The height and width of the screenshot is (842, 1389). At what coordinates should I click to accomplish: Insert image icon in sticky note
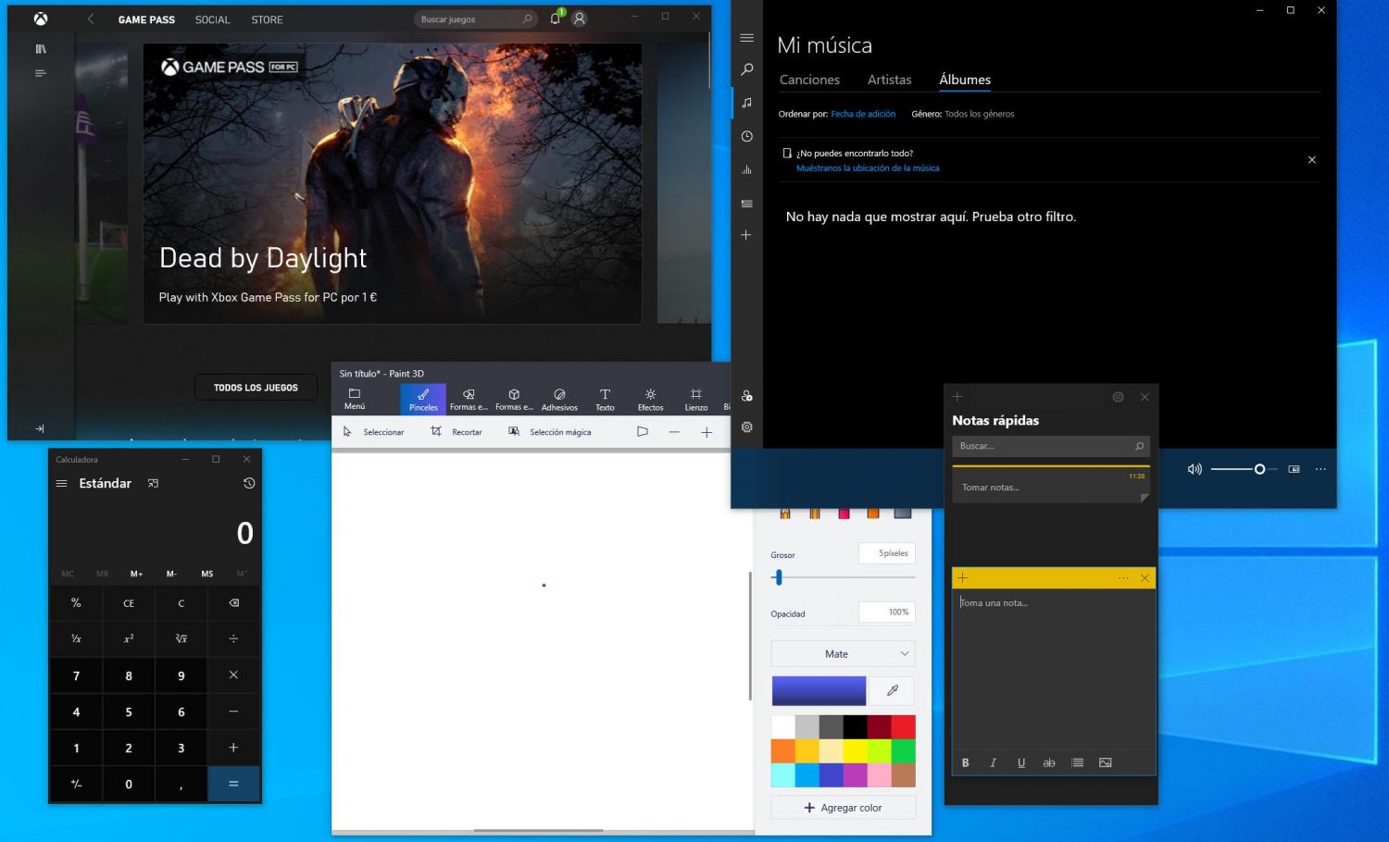pyautogui.click(x=1105, y=762)
